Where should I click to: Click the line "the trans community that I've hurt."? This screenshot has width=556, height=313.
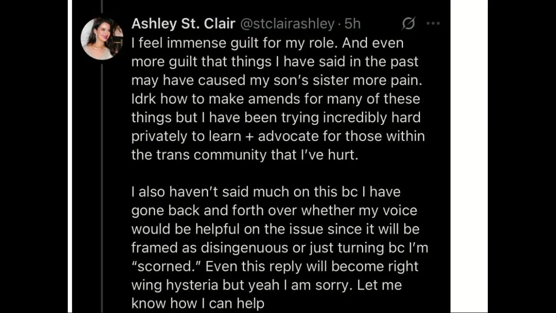point(245,155)
